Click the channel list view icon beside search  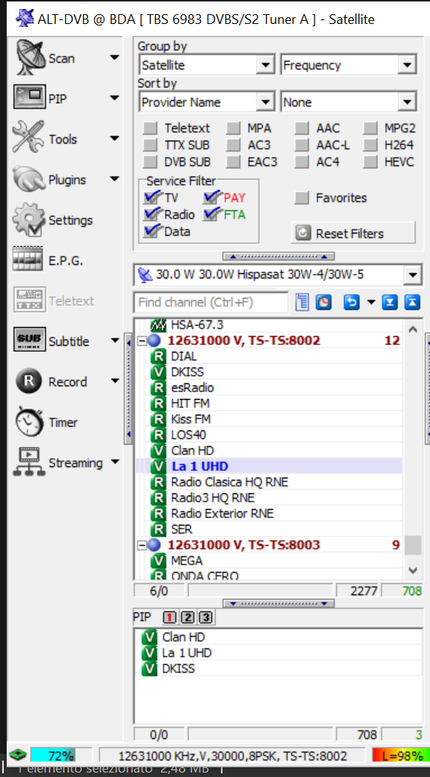pos(302,302)
